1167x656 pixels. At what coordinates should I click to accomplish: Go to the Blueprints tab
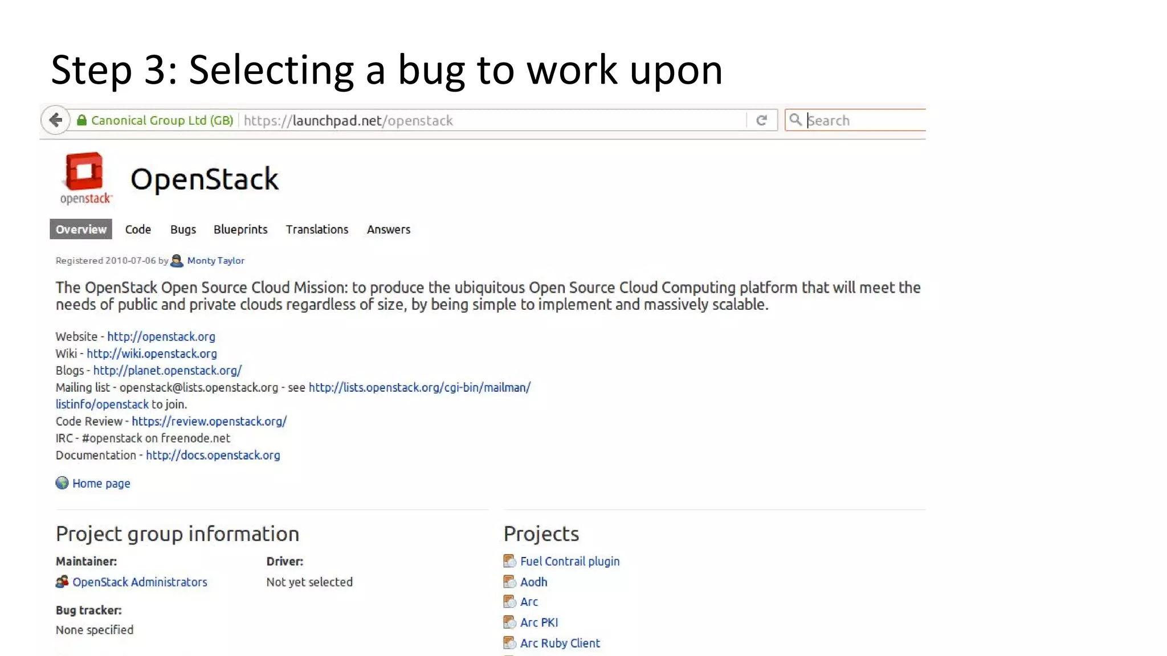(240, 229)
